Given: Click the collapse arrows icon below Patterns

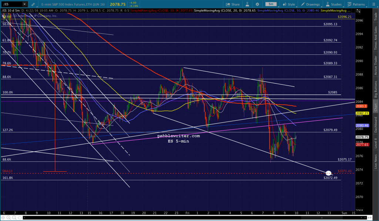Looking at the screenshot, I should (358, 11).
